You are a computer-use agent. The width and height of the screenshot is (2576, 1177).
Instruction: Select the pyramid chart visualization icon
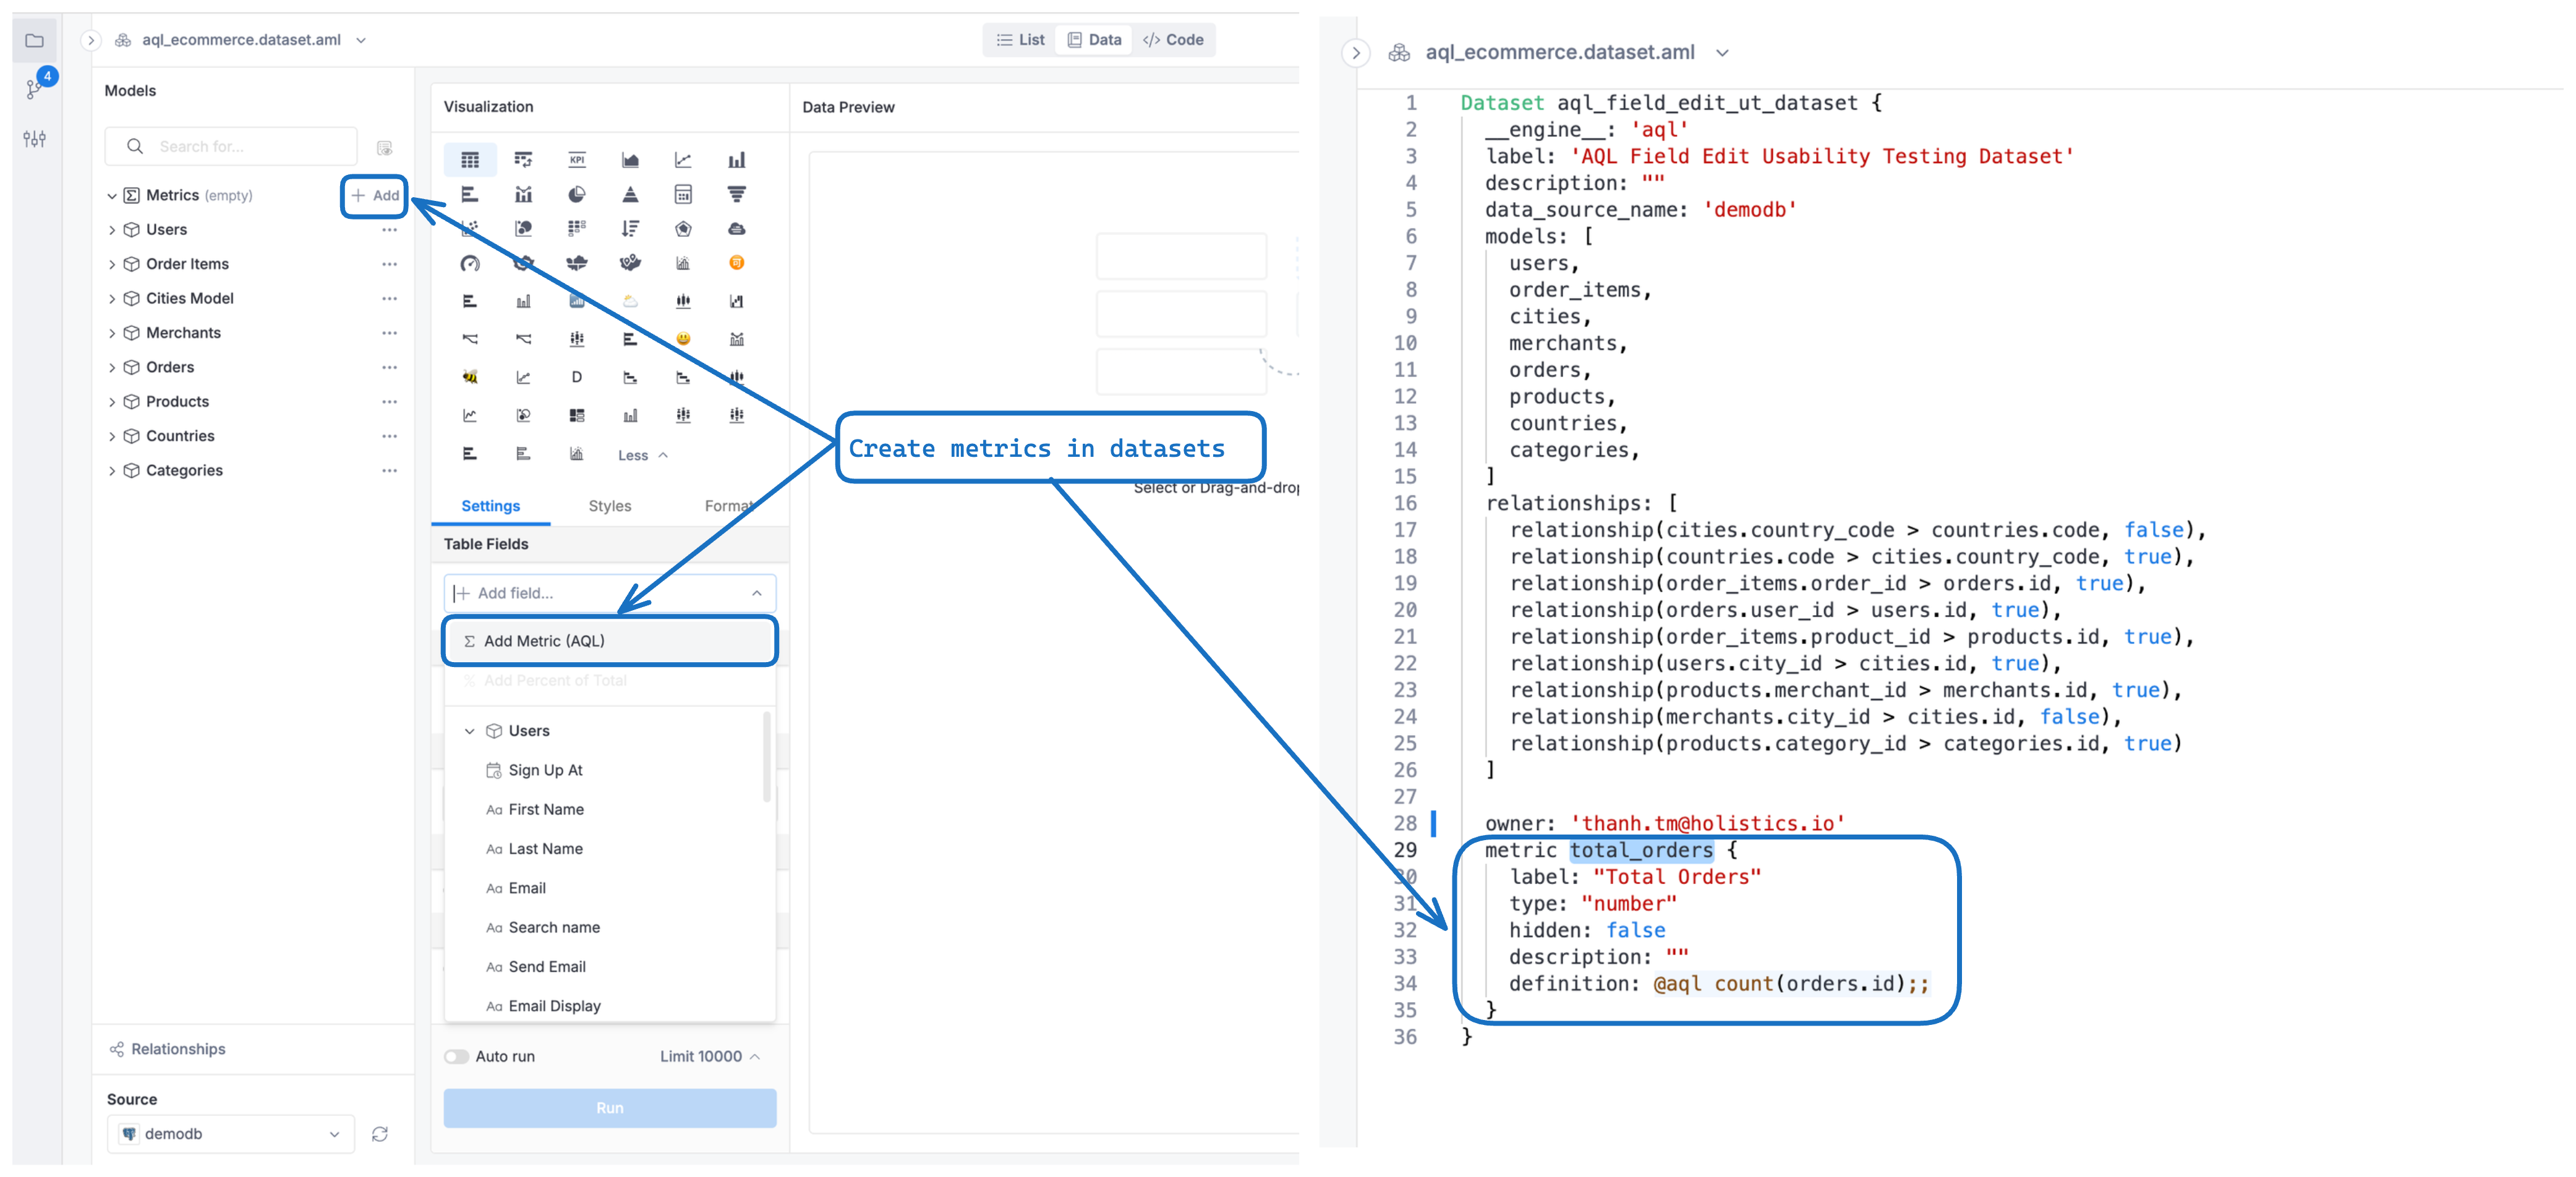pyautogui.click(x=630, y=195)
